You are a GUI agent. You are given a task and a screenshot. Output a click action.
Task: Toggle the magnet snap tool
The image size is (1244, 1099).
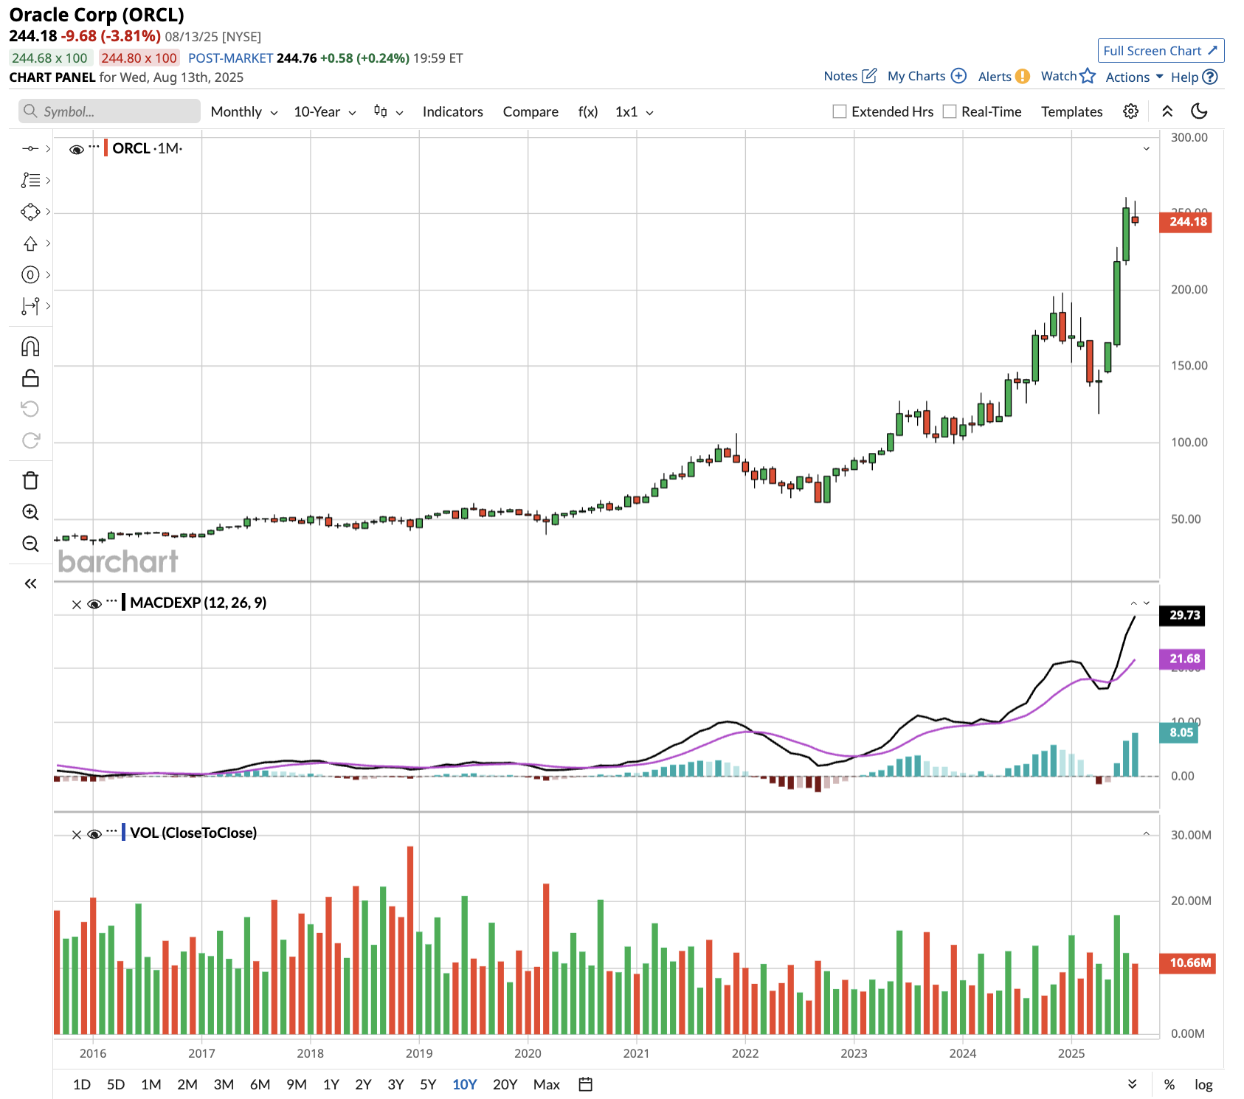coord(30,347)
